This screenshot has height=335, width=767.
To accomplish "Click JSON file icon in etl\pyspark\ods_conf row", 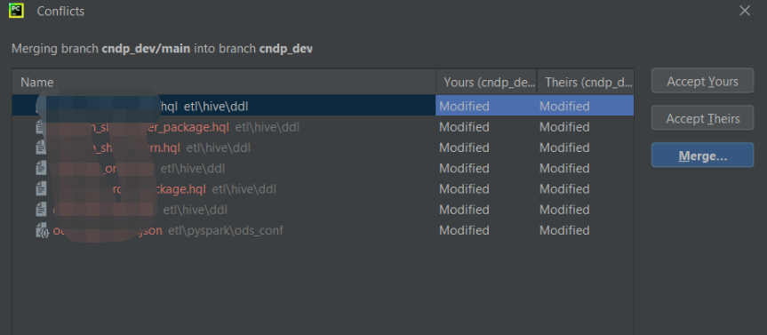I will tap(42, 230).
